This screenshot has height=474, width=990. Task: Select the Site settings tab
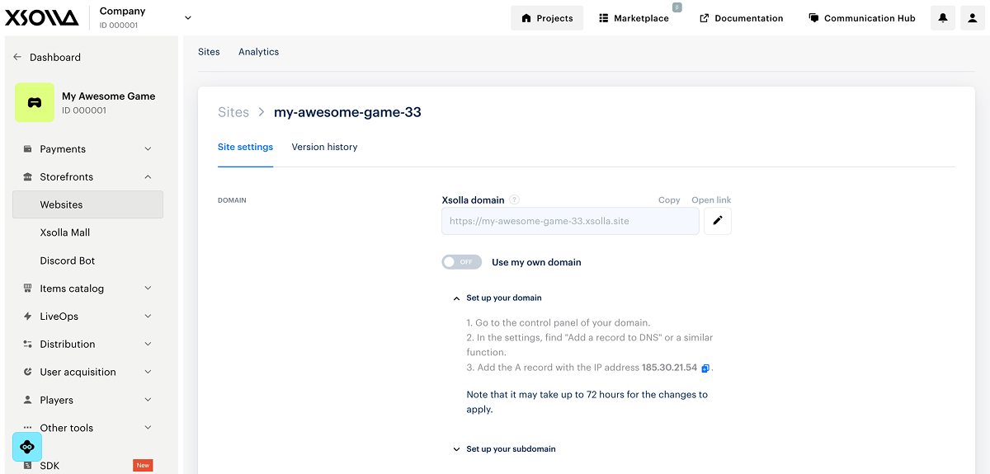click(x=245, y=147)
